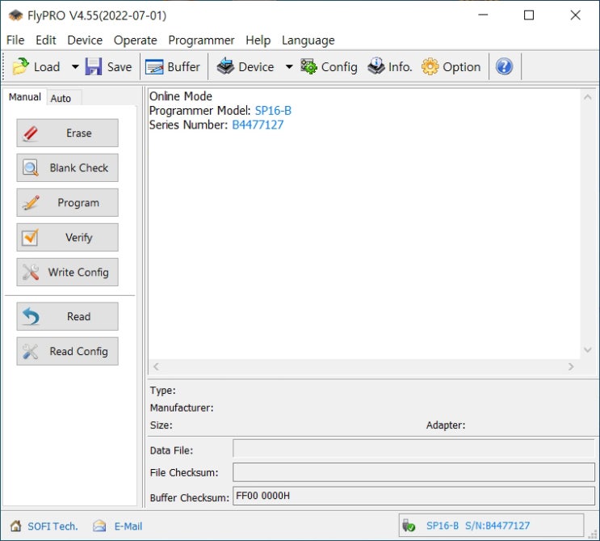Open the Operate menu

click(x=135, y=40)
